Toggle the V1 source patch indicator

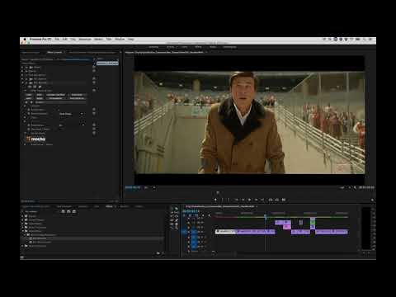tap(185, 232)
